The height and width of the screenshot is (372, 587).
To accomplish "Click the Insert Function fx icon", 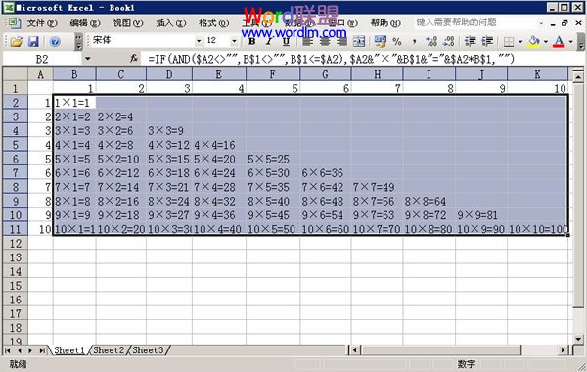I will point(134,59).
